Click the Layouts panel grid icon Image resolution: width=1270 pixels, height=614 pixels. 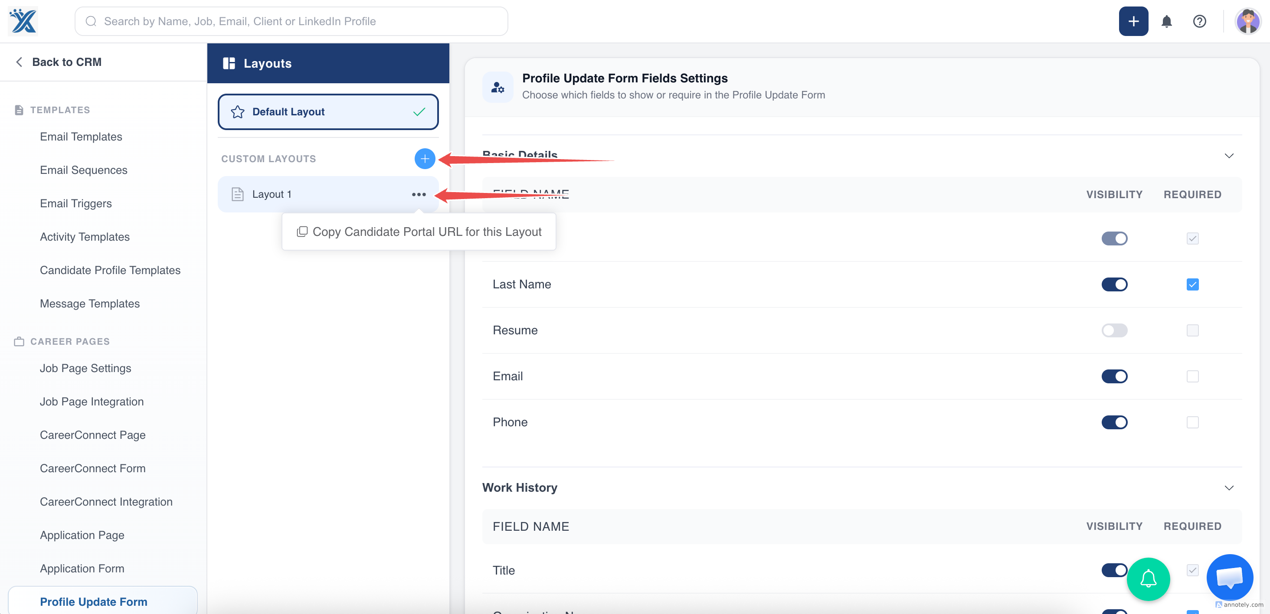pos(229,63)
